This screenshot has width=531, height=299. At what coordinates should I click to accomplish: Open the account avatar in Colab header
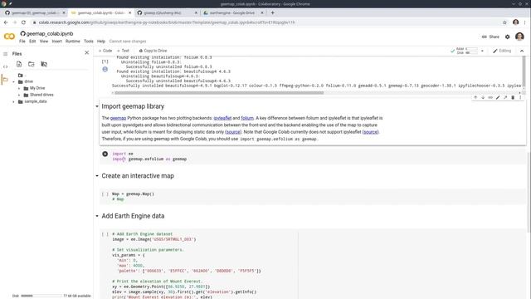(x=519, y=37)
